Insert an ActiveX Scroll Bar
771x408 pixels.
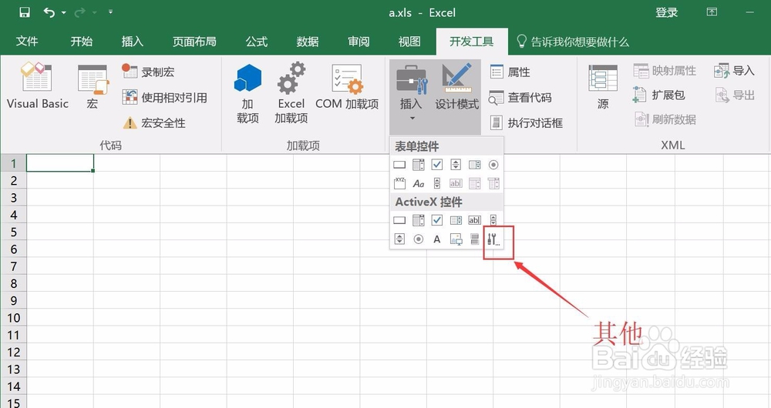click(x=493, y=220)
